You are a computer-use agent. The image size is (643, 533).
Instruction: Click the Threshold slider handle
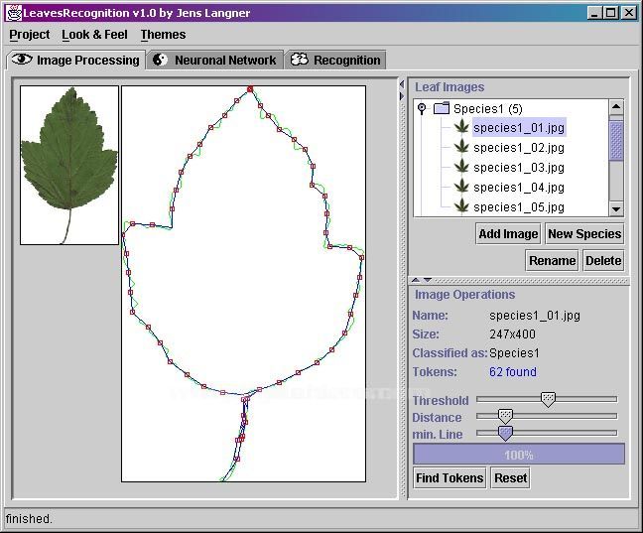pos(547,399)
